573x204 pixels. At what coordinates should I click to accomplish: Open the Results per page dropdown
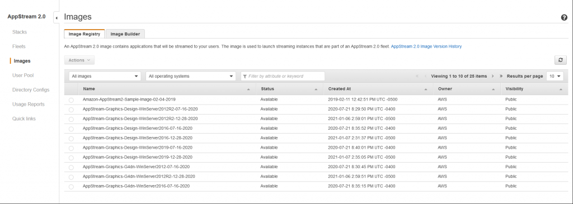point(555,76)
